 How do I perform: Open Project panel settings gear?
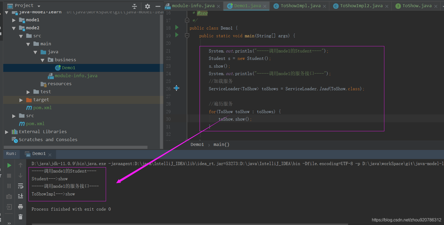click(148, 6)
